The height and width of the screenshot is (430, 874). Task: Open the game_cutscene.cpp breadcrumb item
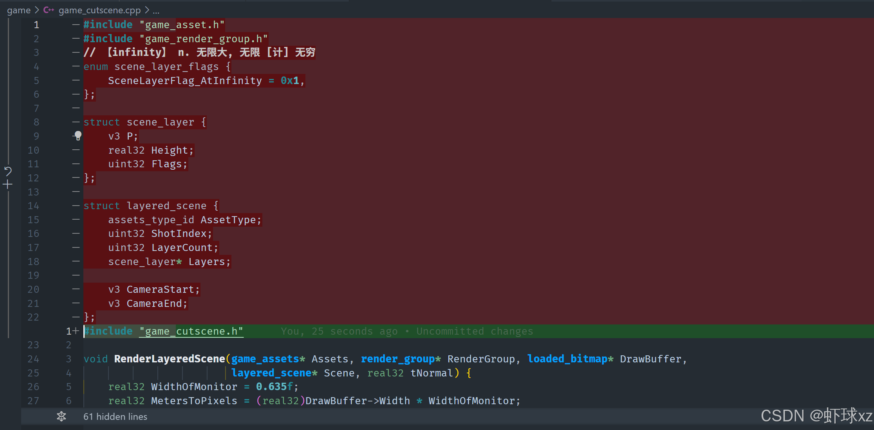(99, 10)
